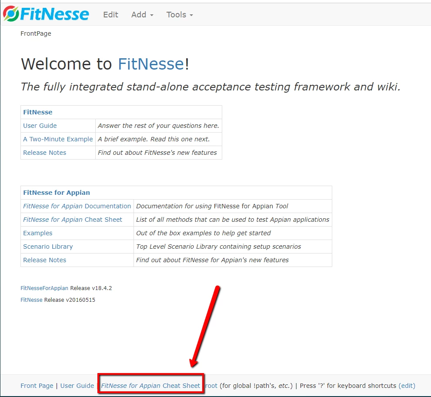Open the Edit menu item
Screen dimensions: 431x397
tap(110, 14)
